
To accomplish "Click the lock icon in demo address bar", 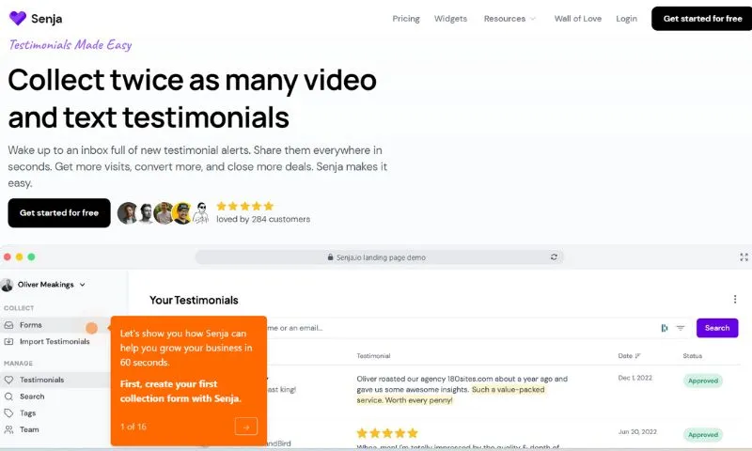I will click(330, 257).
